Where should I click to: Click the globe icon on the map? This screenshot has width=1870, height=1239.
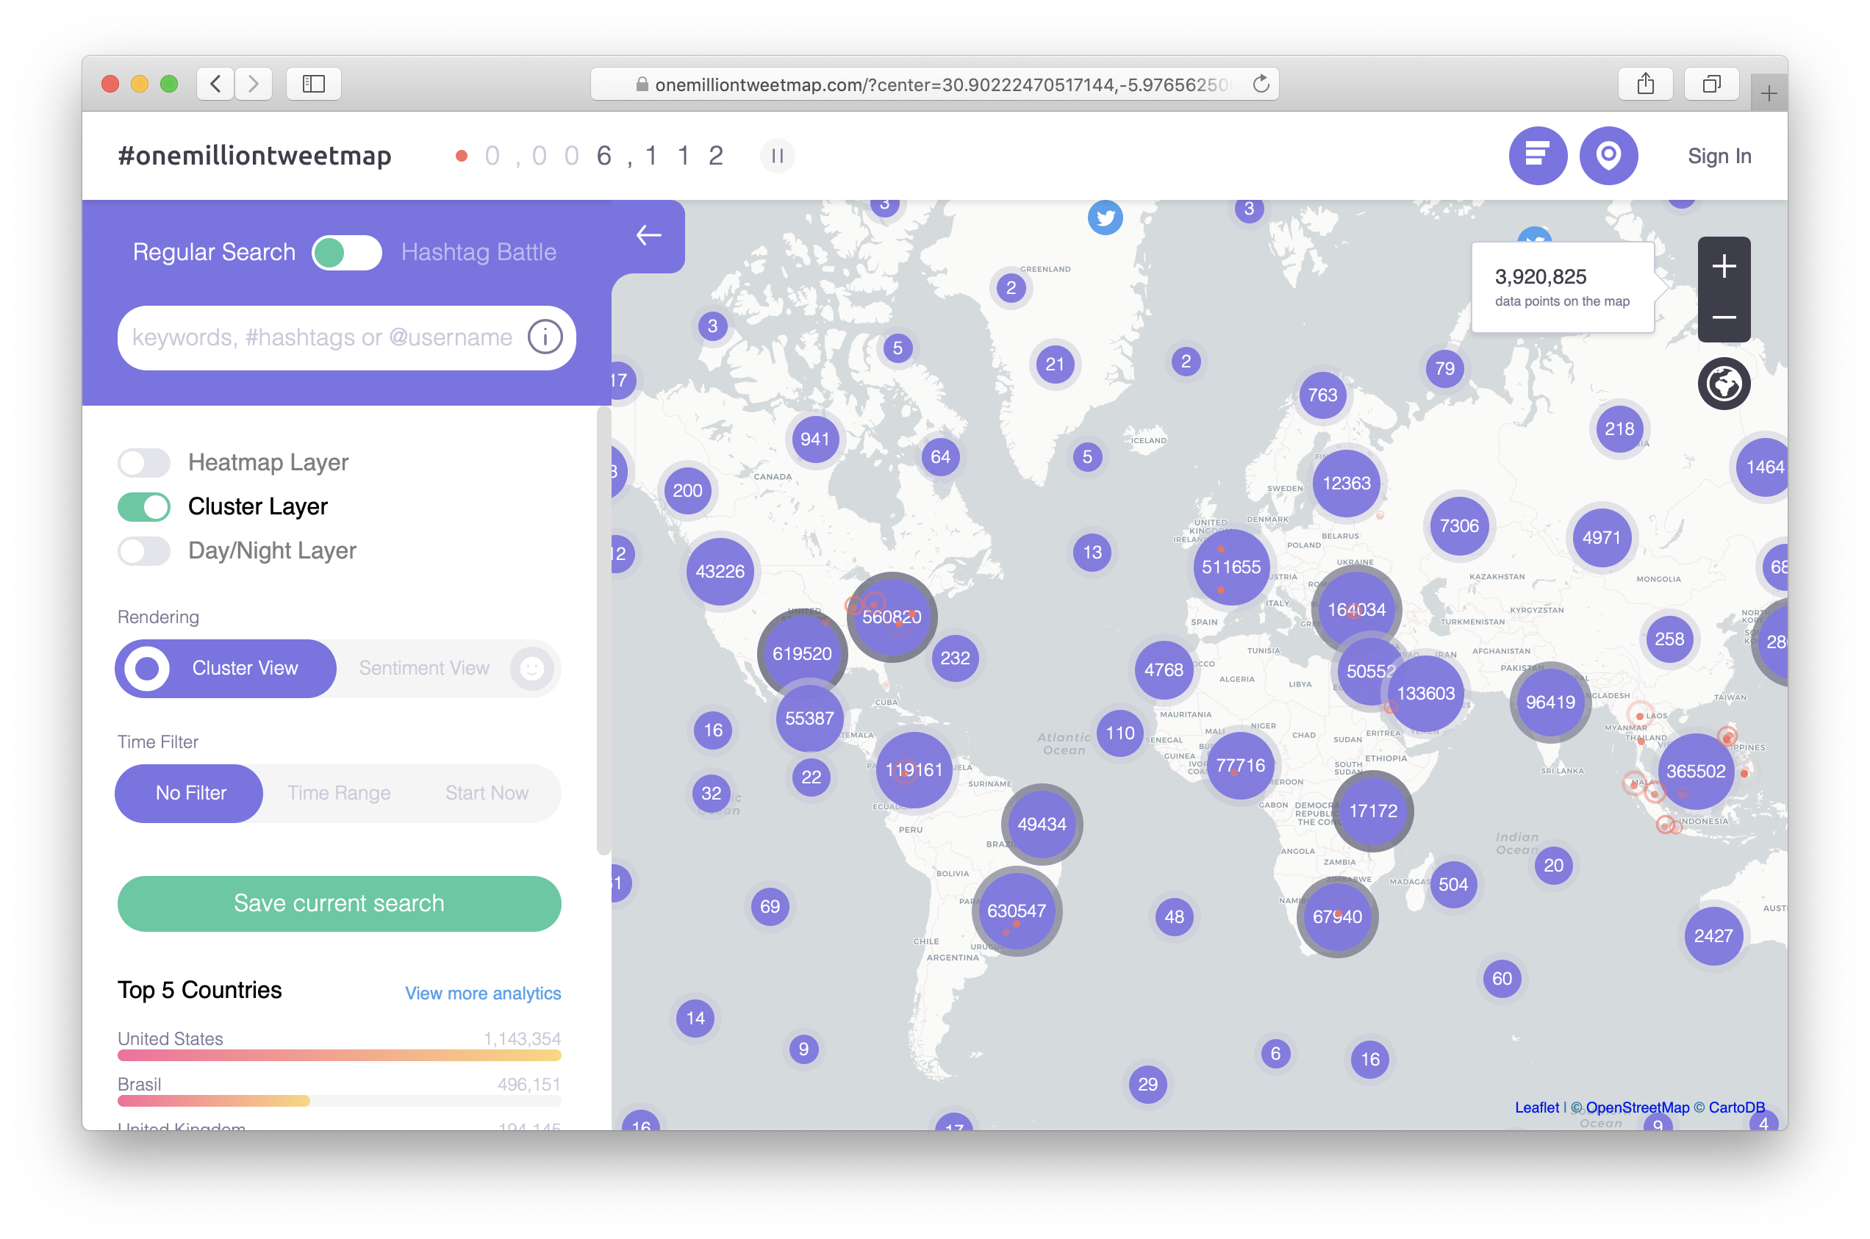click(1724, 384)
